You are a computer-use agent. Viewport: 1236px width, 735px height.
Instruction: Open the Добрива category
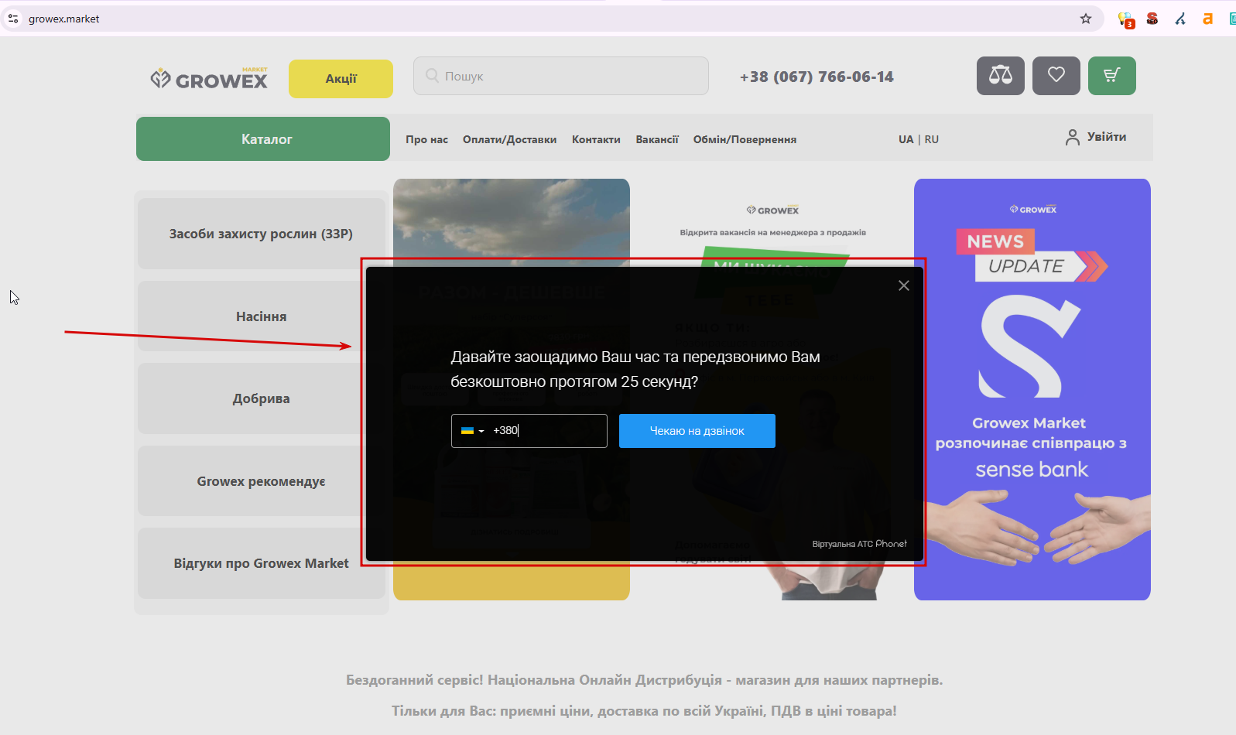click(x=262, y=398)
